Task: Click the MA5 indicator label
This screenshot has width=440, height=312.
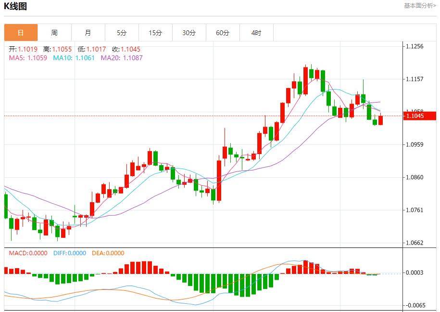Action: 28,58
